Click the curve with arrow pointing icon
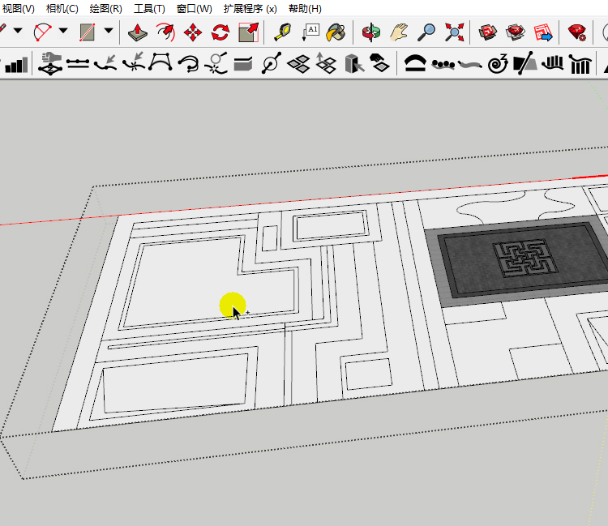This screenshot has width=608, height=526. tap(105, 63)
